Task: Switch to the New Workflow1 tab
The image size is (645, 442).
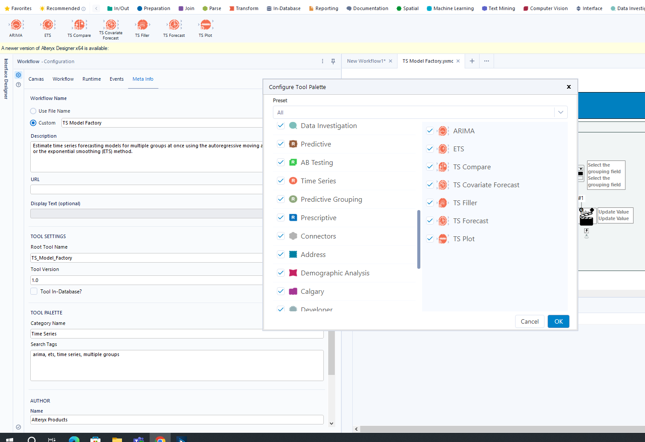Action: [x=366, y=61]
